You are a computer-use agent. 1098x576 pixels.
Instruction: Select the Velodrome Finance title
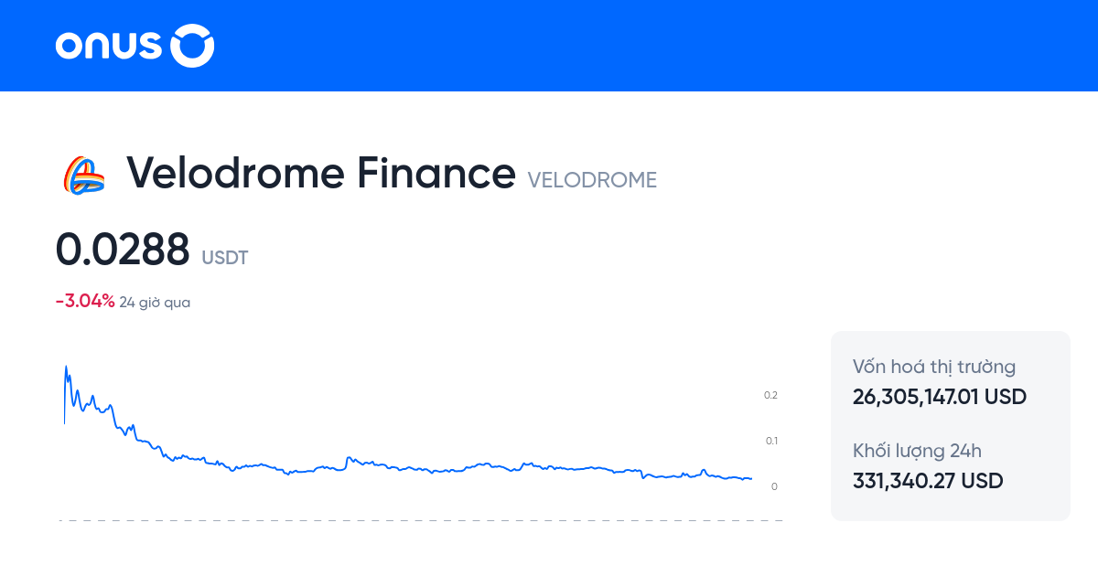point(320,173)
